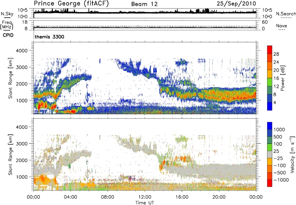Click the "12" power colorbar label
The image size is (296, 205).
tap(276, 87)
